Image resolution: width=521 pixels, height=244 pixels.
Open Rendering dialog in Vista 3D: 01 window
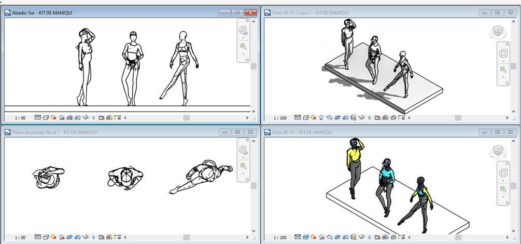coord(329,237)
